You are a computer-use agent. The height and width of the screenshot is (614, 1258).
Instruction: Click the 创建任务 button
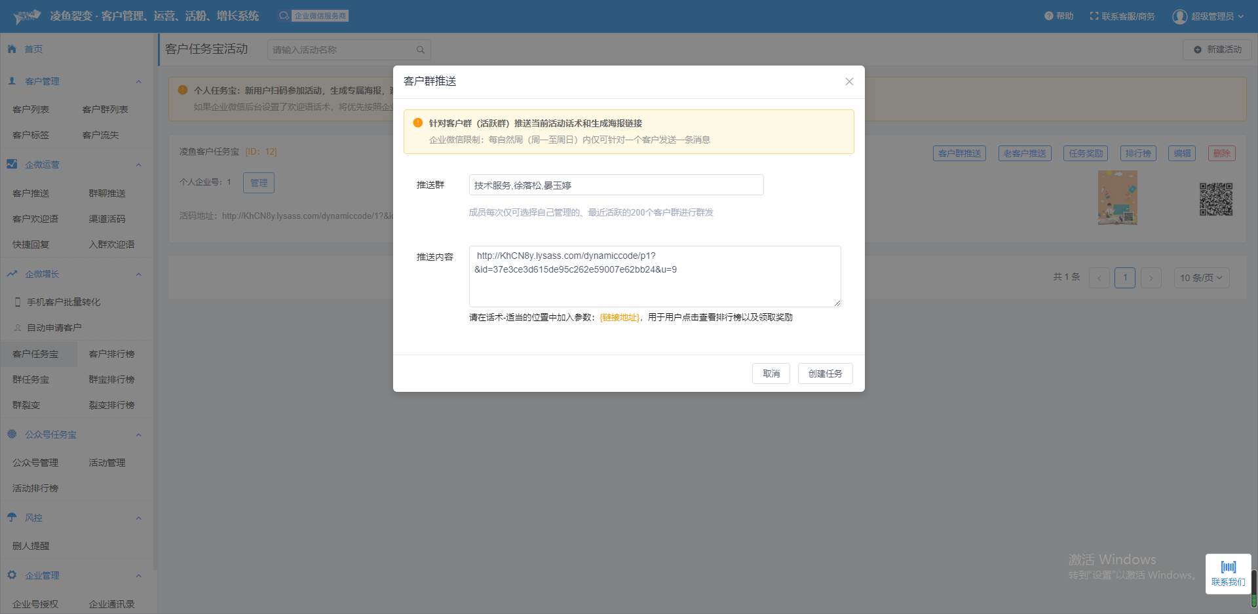pos(825,374)
